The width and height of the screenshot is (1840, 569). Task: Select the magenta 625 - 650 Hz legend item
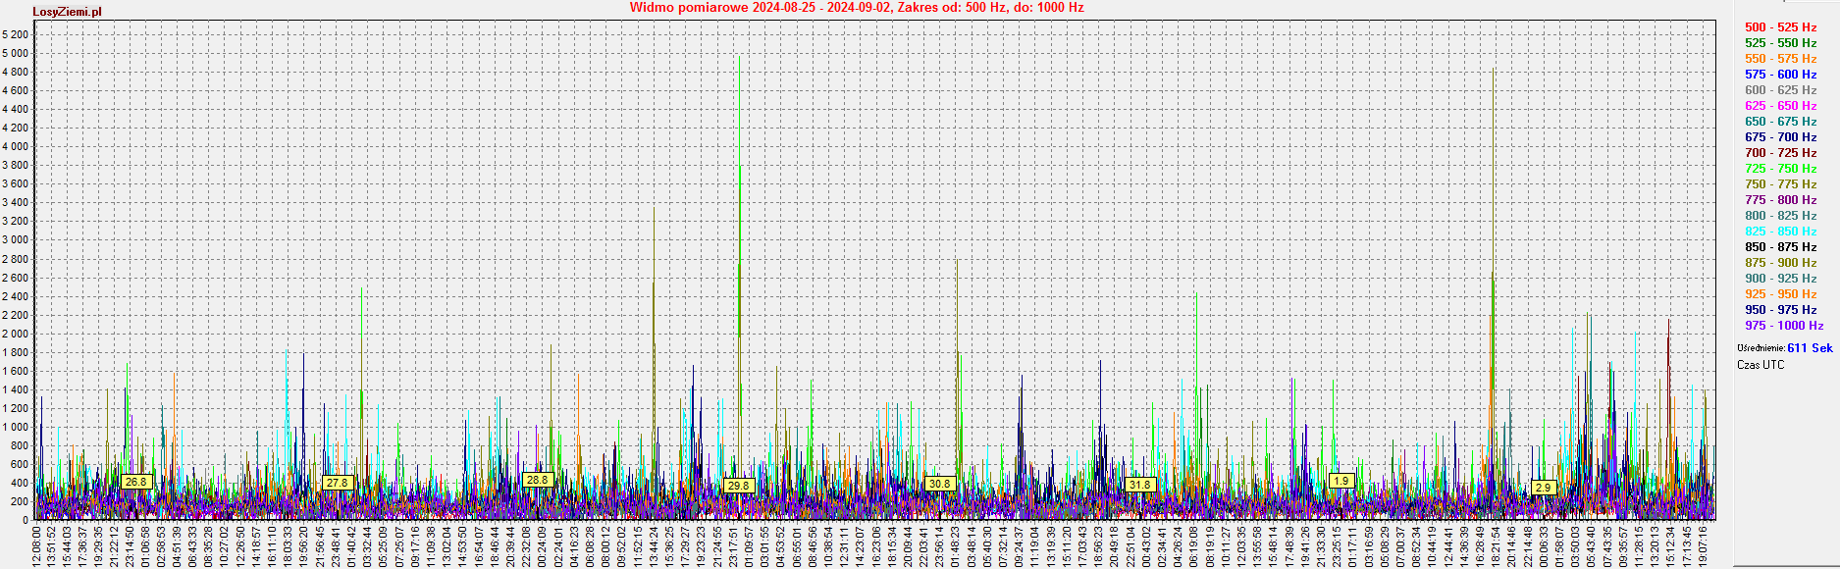point(1780,106)
